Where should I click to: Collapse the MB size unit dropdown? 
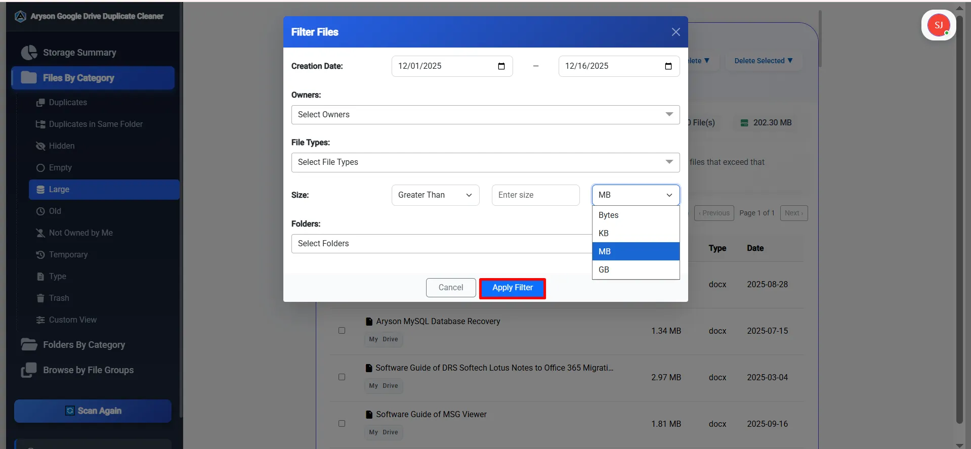click(636, 195)
